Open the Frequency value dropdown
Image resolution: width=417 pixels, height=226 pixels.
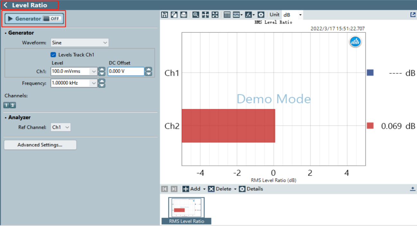[93, 83]
